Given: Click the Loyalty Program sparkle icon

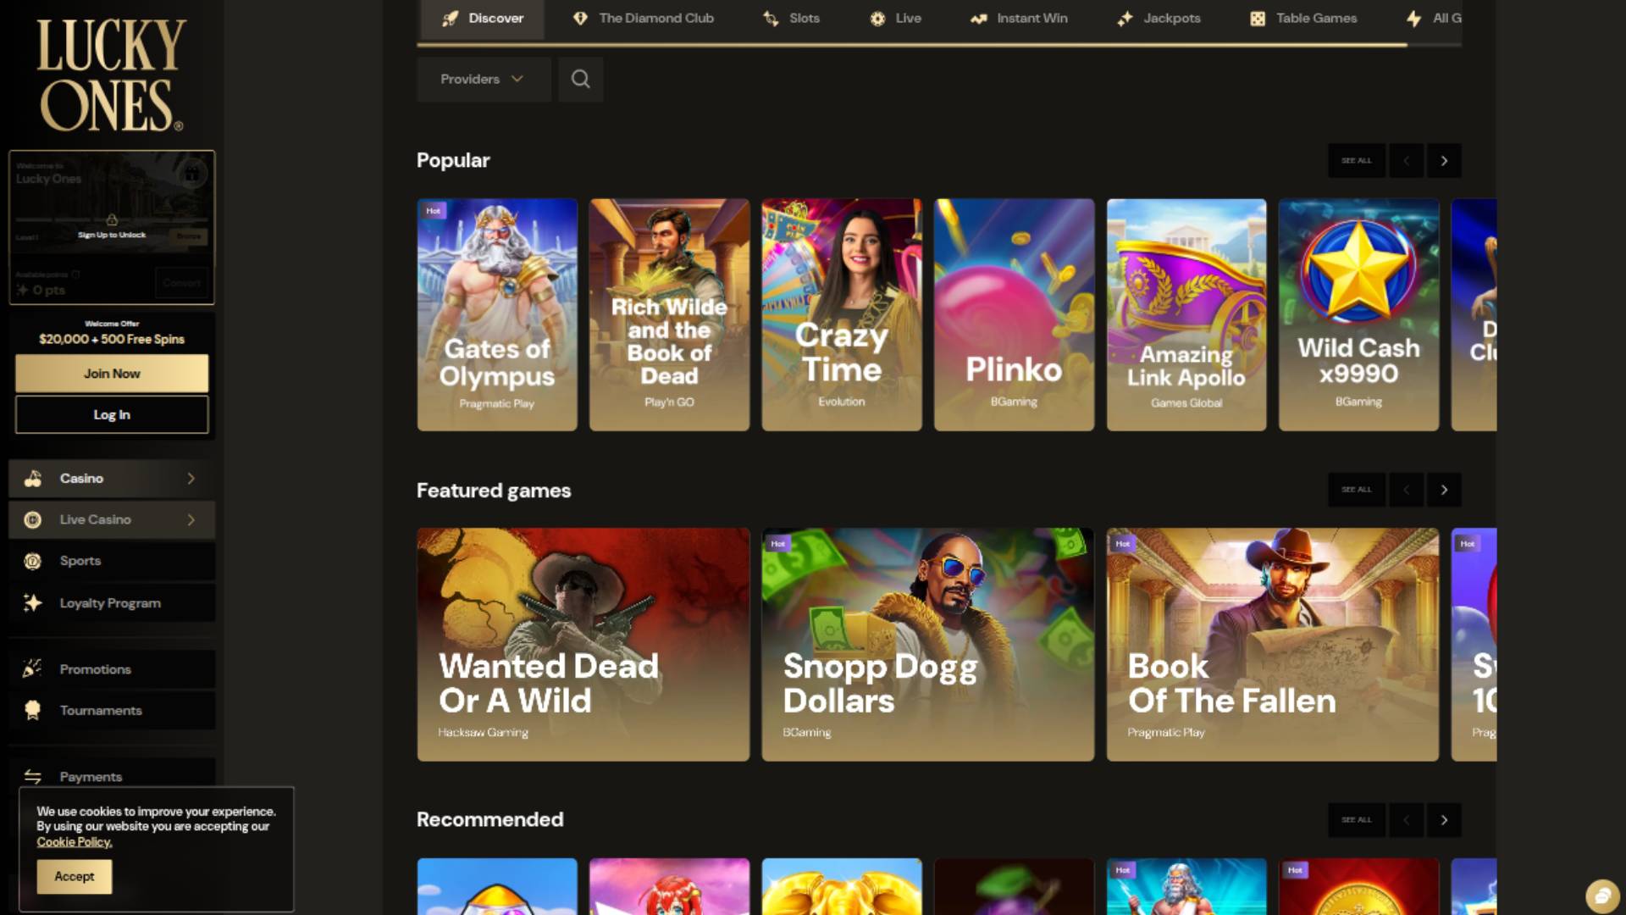Looking at the screenshot, I should [x=33, y=602].
